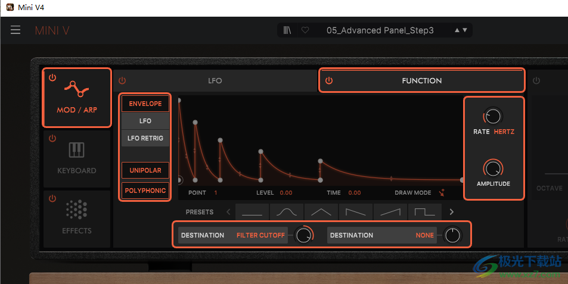Click the draw mode arrow icon
This screenshot has height=284, width=568.
tap(442, 193)
